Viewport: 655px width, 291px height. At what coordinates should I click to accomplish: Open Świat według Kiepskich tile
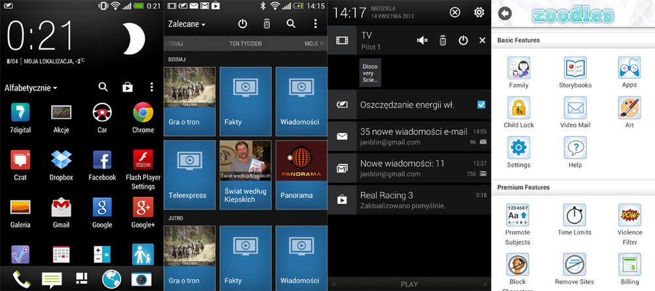click(245, 175)
